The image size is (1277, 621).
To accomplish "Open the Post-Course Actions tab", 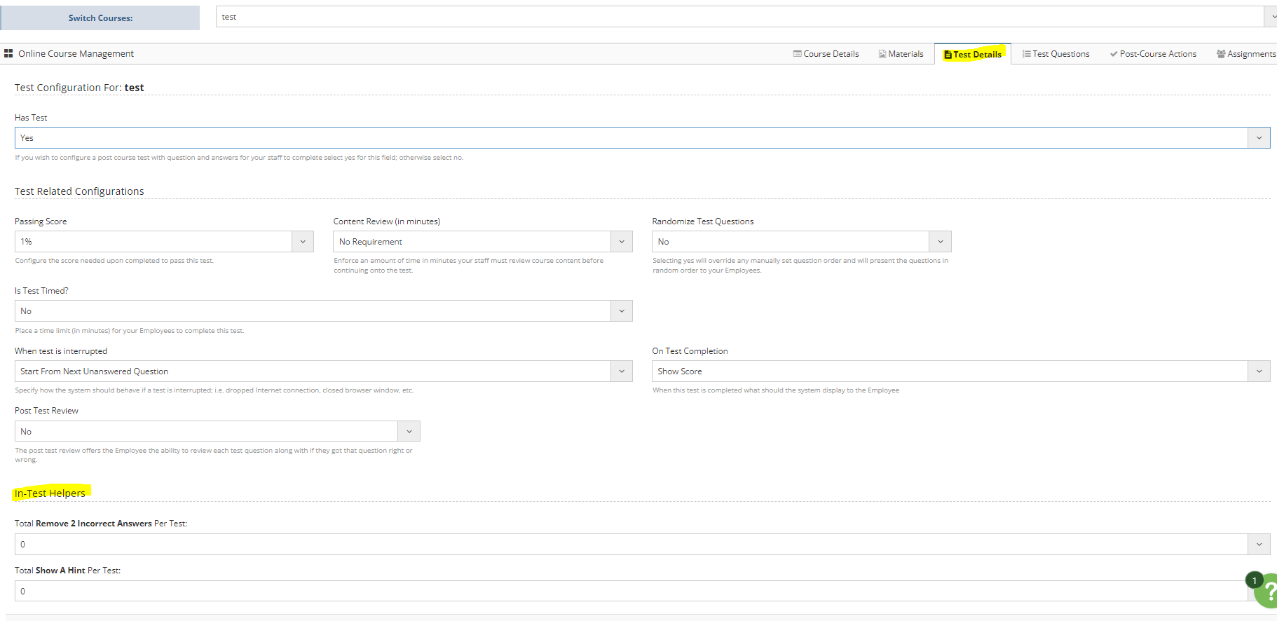I will coord(1153,54).
